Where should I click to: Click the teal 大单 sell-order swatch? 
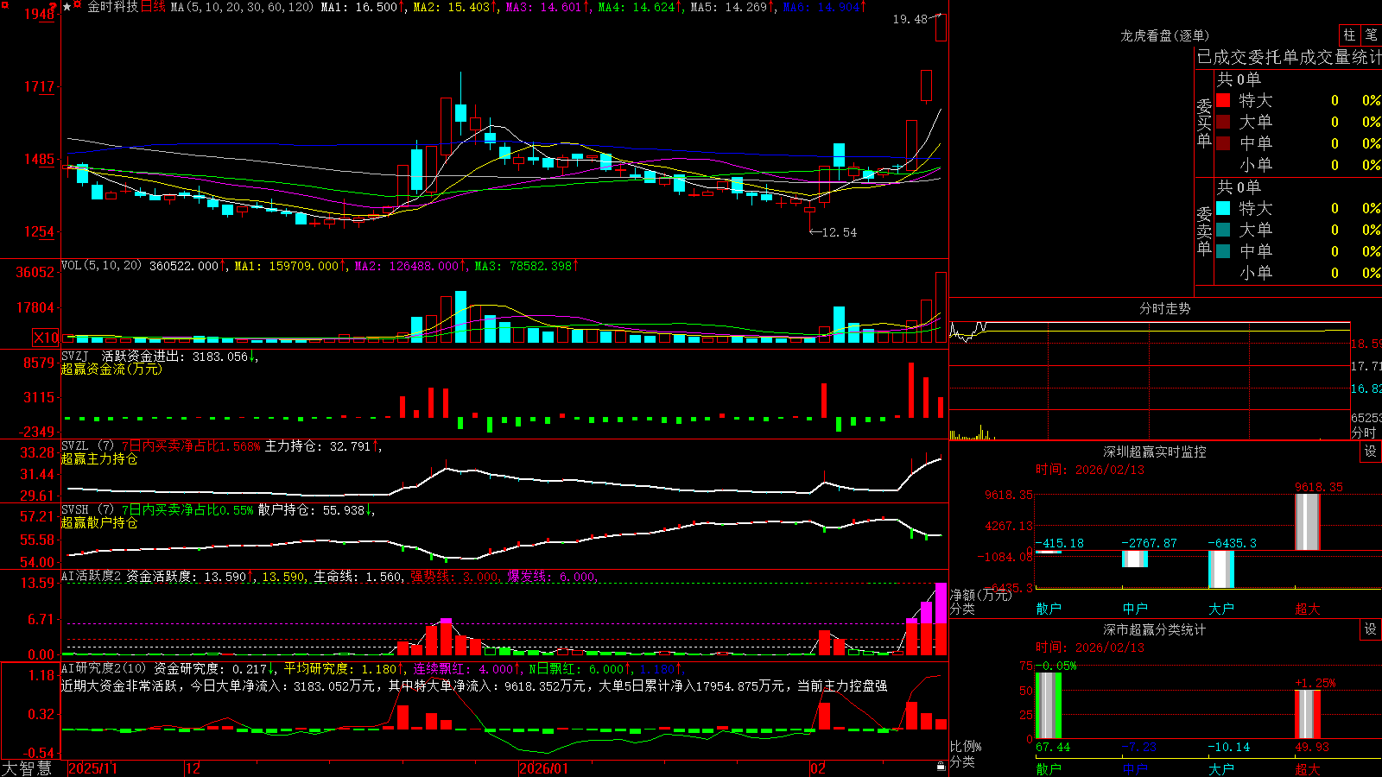(x=1223, y=230)
